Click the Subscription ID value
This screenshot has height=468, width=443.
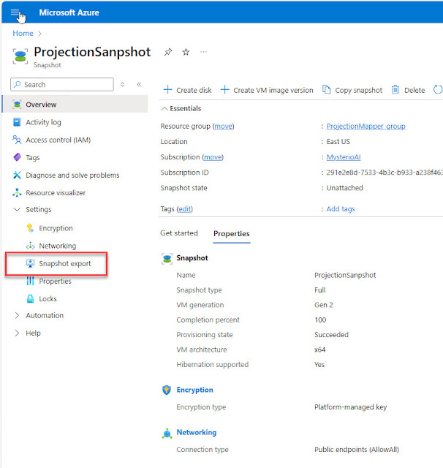(385, 173)
